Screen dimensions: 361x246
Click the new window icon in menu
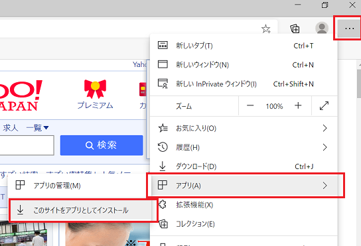point(163,64)
